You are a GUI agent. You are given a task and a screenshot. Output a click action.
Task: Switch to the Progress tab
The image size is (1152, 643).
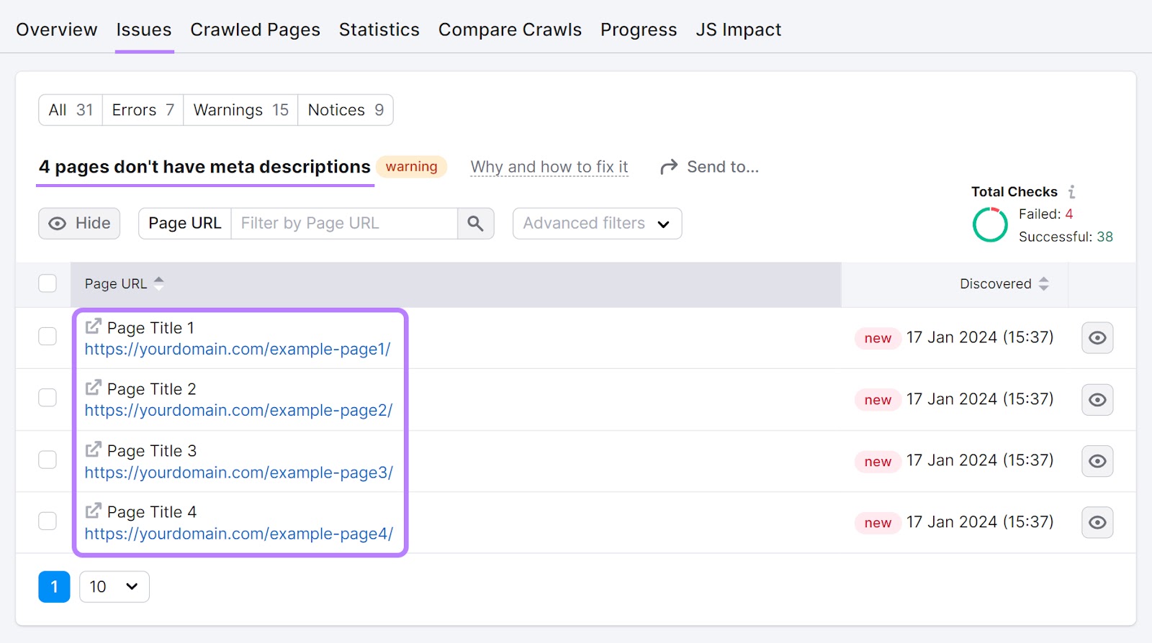[x=639, y=29]
